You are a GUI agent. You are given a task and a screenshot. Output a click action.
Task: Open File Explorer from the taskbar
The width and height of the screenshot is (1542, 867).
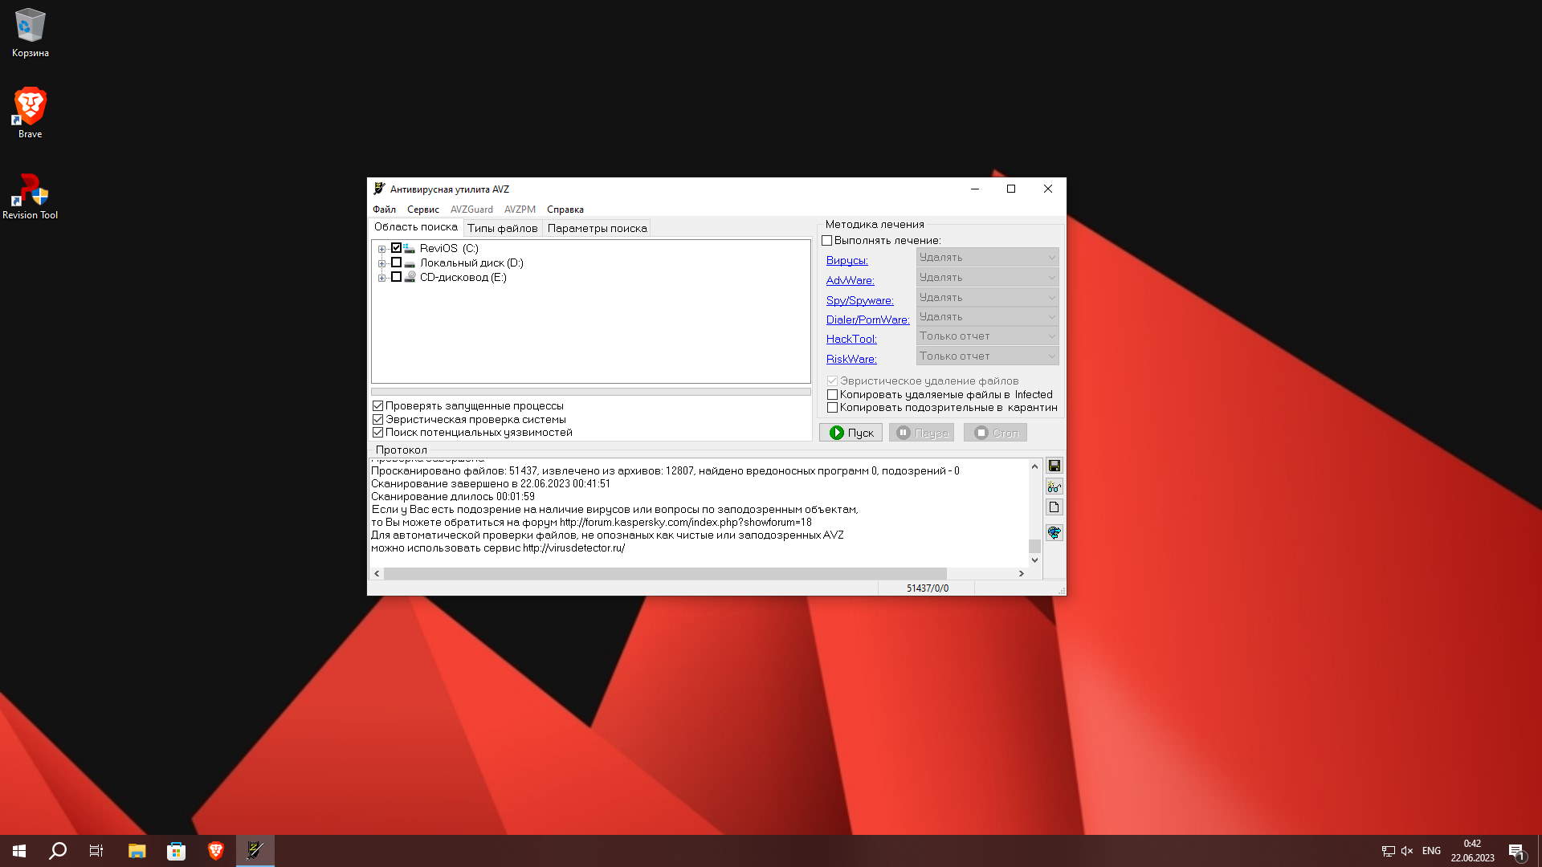click(x=137, y=851)
